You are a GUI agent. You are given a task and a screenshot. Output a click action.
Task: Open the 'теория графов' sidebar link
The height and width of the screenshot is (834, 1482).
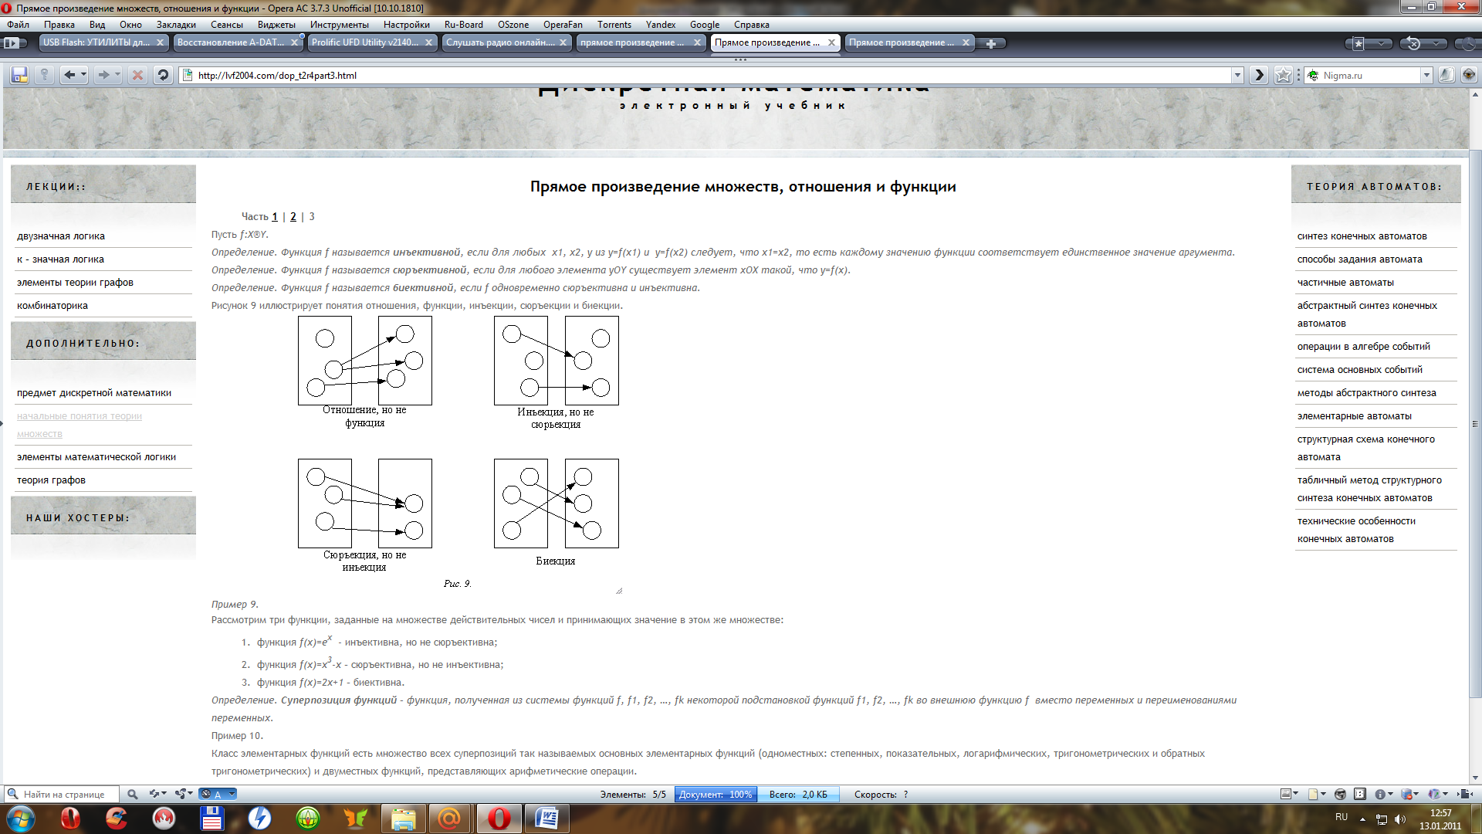point(51,480)
